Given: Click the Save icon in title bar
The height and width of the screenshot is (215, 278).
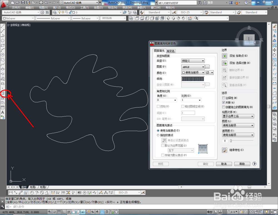Looking at the screenshot, I should tap(23, 3).
